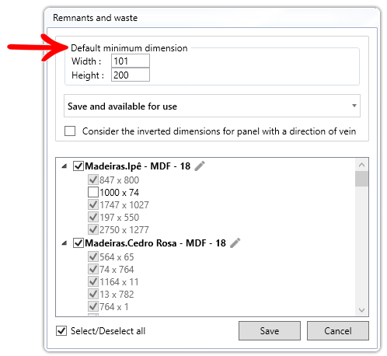This screenshot has width=387, height=356.
Task: Select the 1747 x 1027 remnant entry
Action: tap(124, 204)
